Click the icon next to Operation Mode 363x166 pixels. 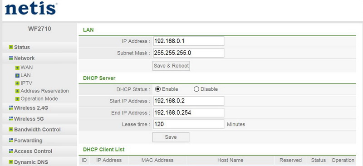[x=17, y=99]
